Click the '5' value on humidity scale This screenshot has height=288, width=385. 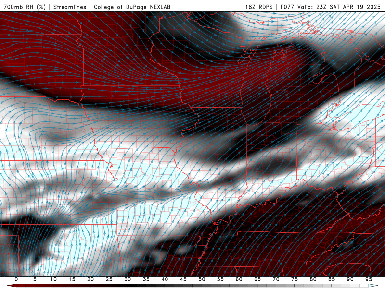click(35, 279)
